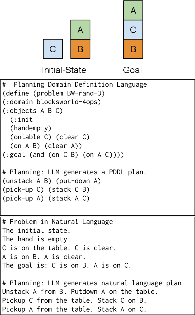This screenshot has width=195, height=315.
Task: Click the sentence The hand is empty
Action: coord(36,239)
